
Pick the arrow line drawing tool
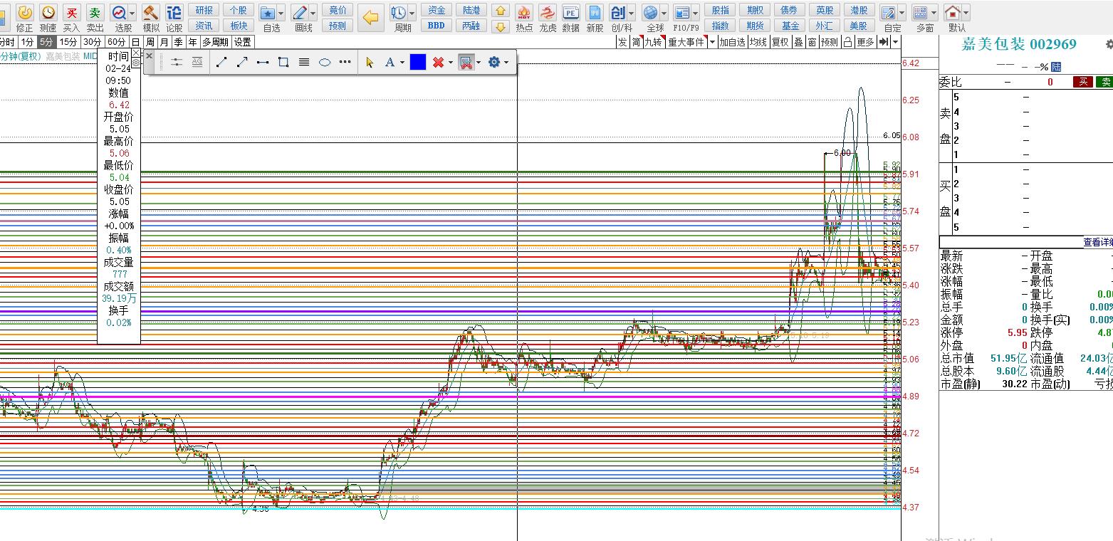coord(242,63)
